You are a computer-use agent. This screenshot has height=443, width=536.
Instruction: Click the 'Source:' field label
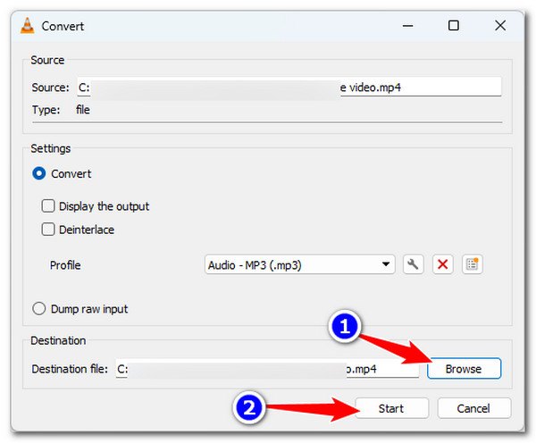50,88
